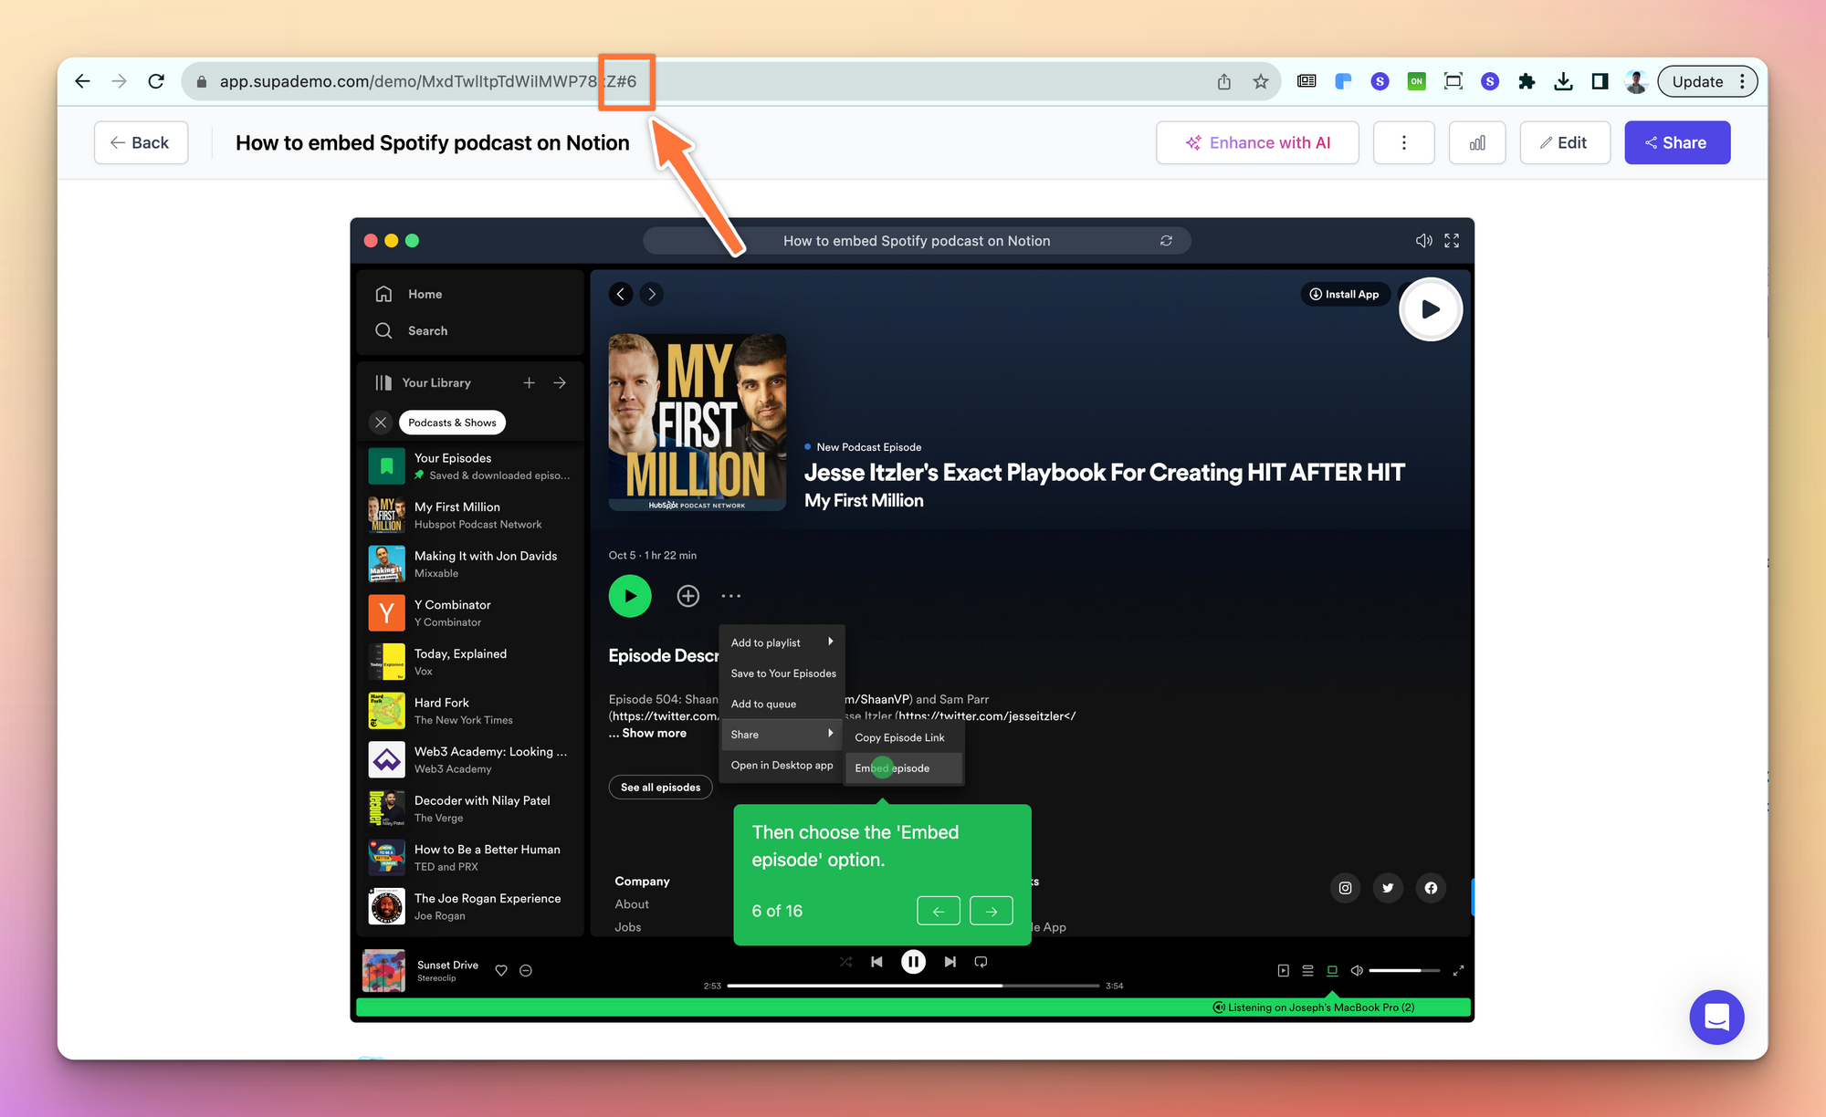The height and width of the screenshot is (1117, 1826).
Task: Open Spotify's Facebook icon
Action: tap(1431, 888)
